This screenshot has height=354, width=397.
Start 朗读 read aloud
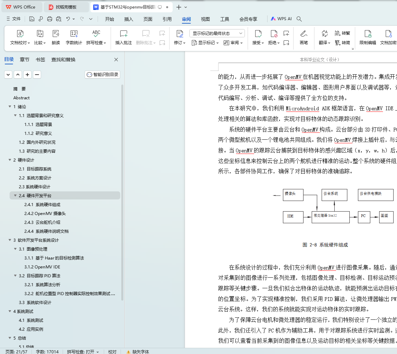click(x=56, y=37)
